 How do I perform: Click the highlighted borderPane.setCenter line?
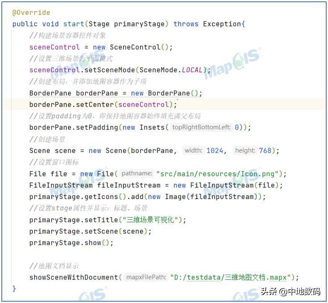pyautogui.click(x=103, y=104)
